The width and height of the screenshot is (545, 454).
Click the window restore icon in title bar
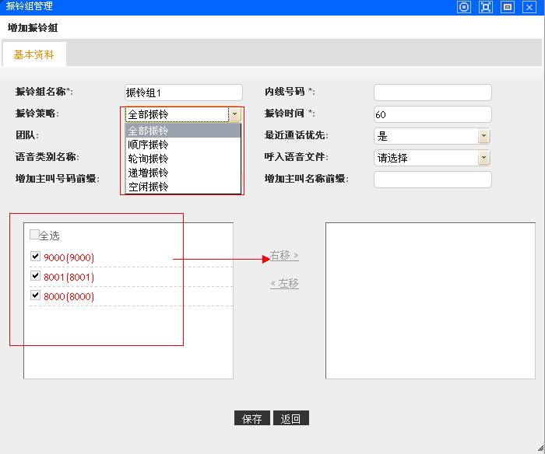pyautogui.click(x=508, y=7)
